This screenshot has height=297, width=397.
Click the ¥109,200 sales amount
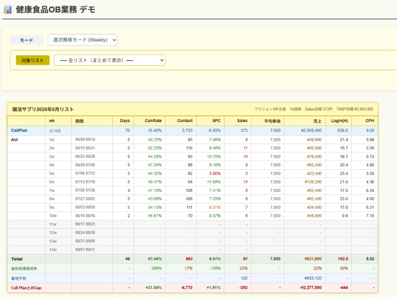(314, 182)
